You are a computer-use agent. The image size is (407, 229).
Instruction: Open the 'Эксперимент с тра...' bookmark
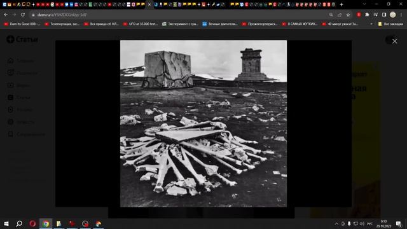[180, 24]
